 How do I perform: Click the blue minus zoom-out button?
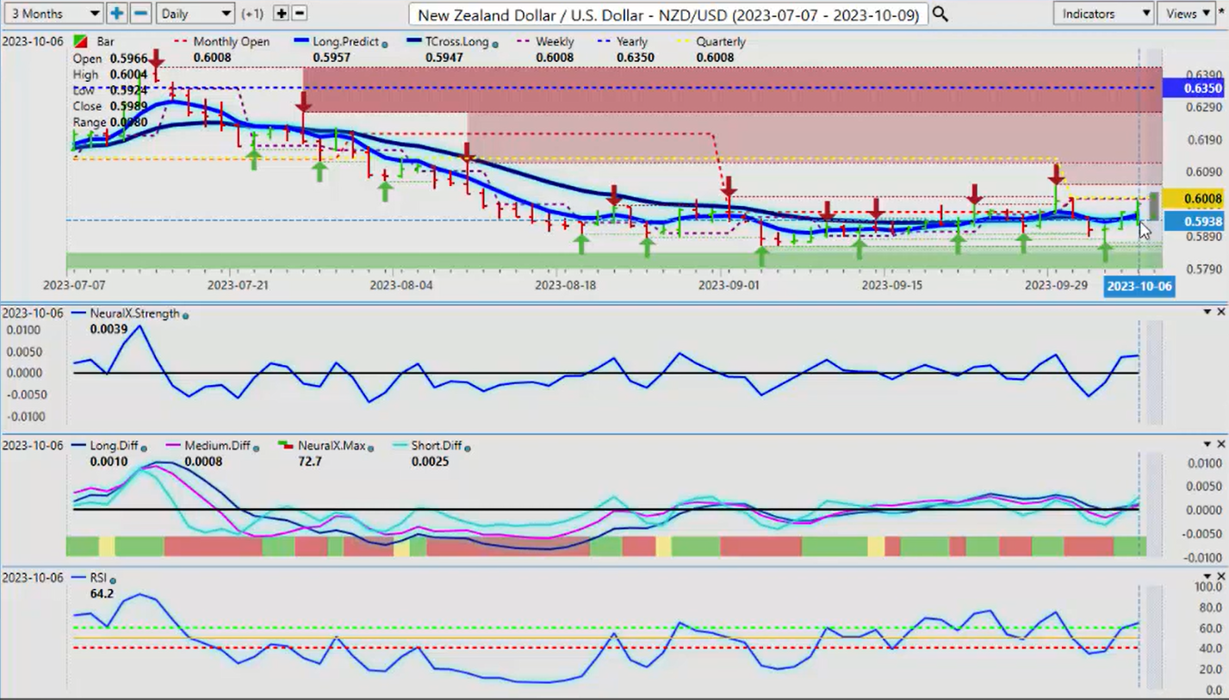point(141,14)
